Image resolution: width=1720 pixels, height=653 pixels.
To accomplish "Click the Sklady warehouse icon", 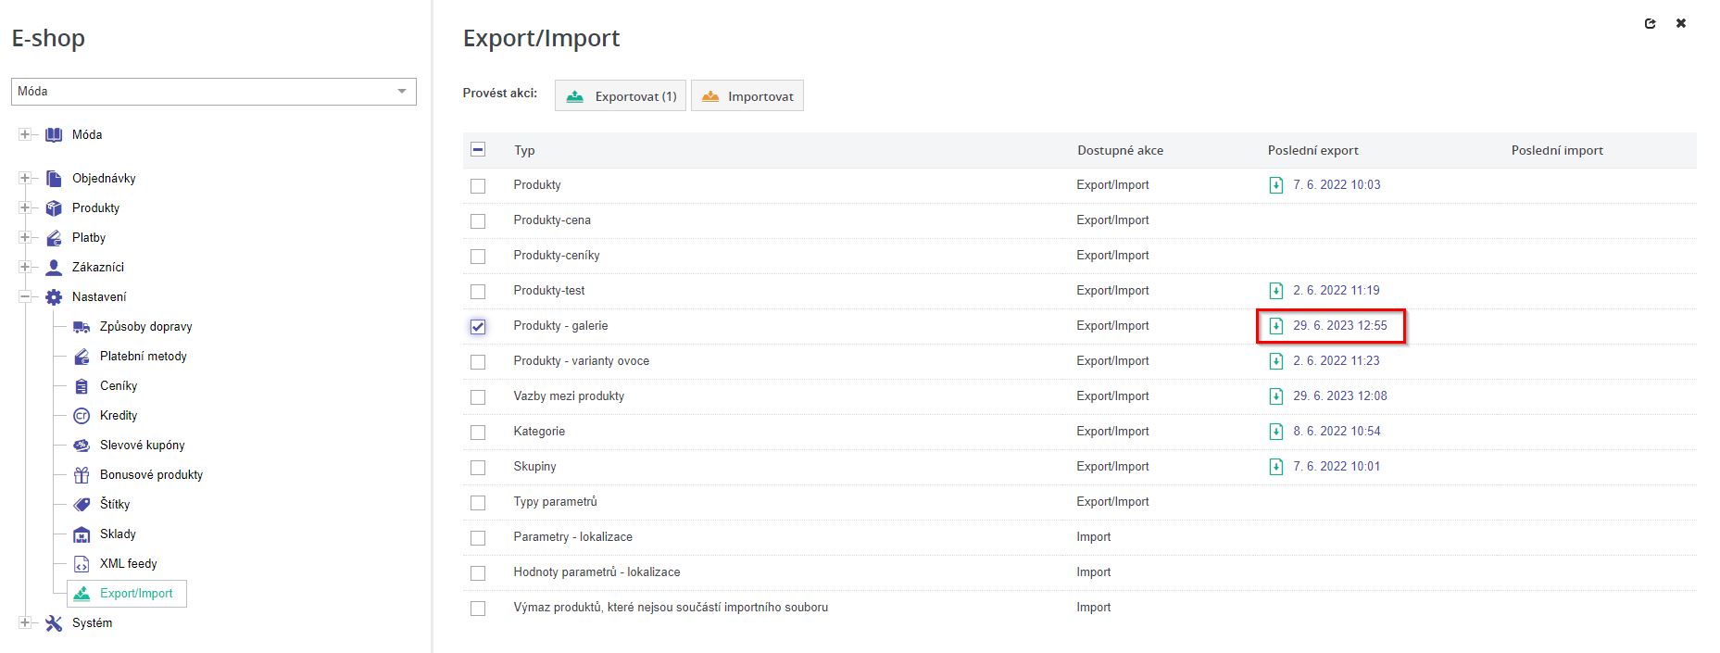I will click(82, 534).
